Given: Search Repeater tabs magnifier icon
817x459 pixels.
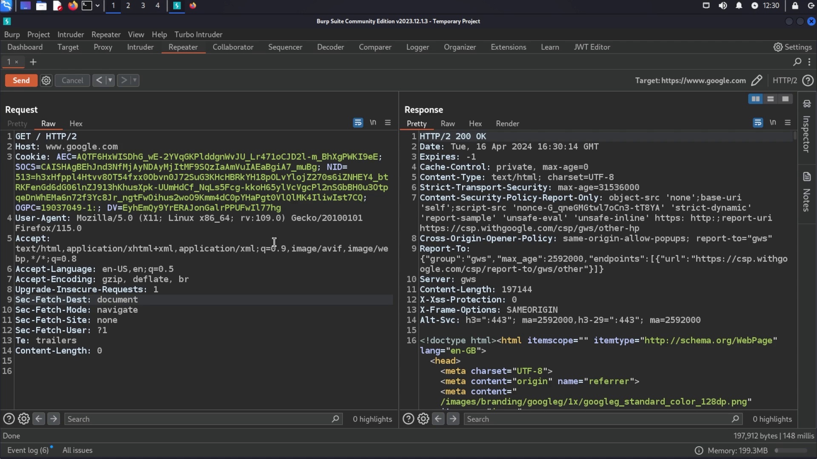Looking at the screenshot, I should [x=797, y=62].
